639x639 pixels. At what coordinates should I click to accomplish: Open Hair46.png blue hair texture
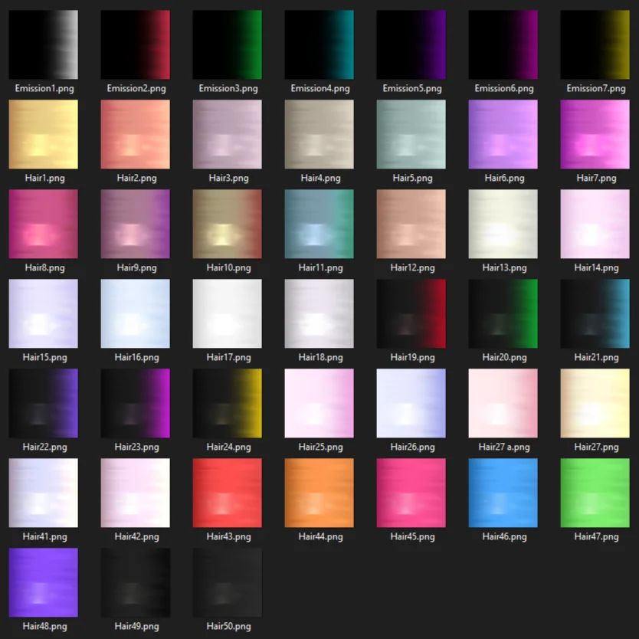tap(503, 493)
